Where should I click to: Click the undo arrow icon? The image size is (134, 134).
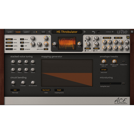pos(93,32)
